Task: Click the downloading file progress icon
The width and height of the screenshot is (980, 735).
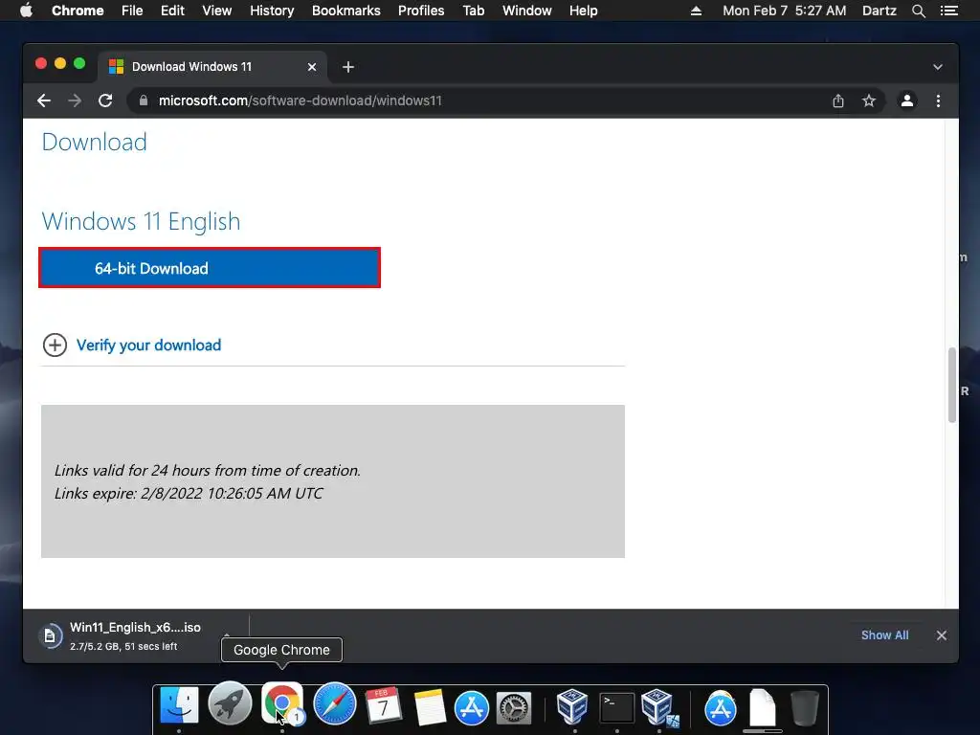Action: (x=50, y=636)
